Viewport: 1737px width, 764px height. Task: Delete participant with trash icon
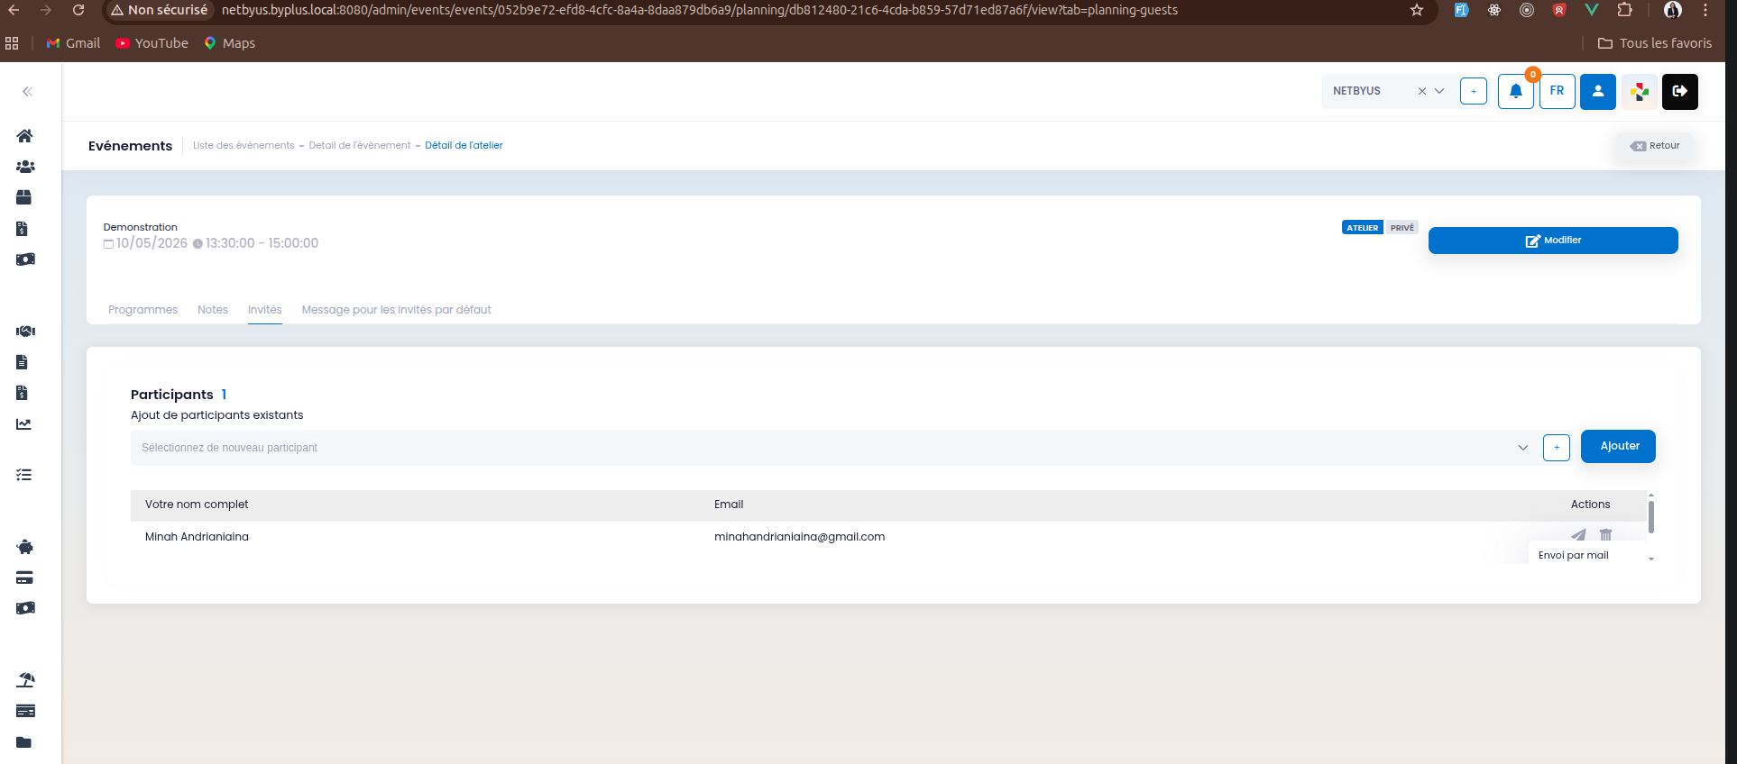pos(1605,534)
